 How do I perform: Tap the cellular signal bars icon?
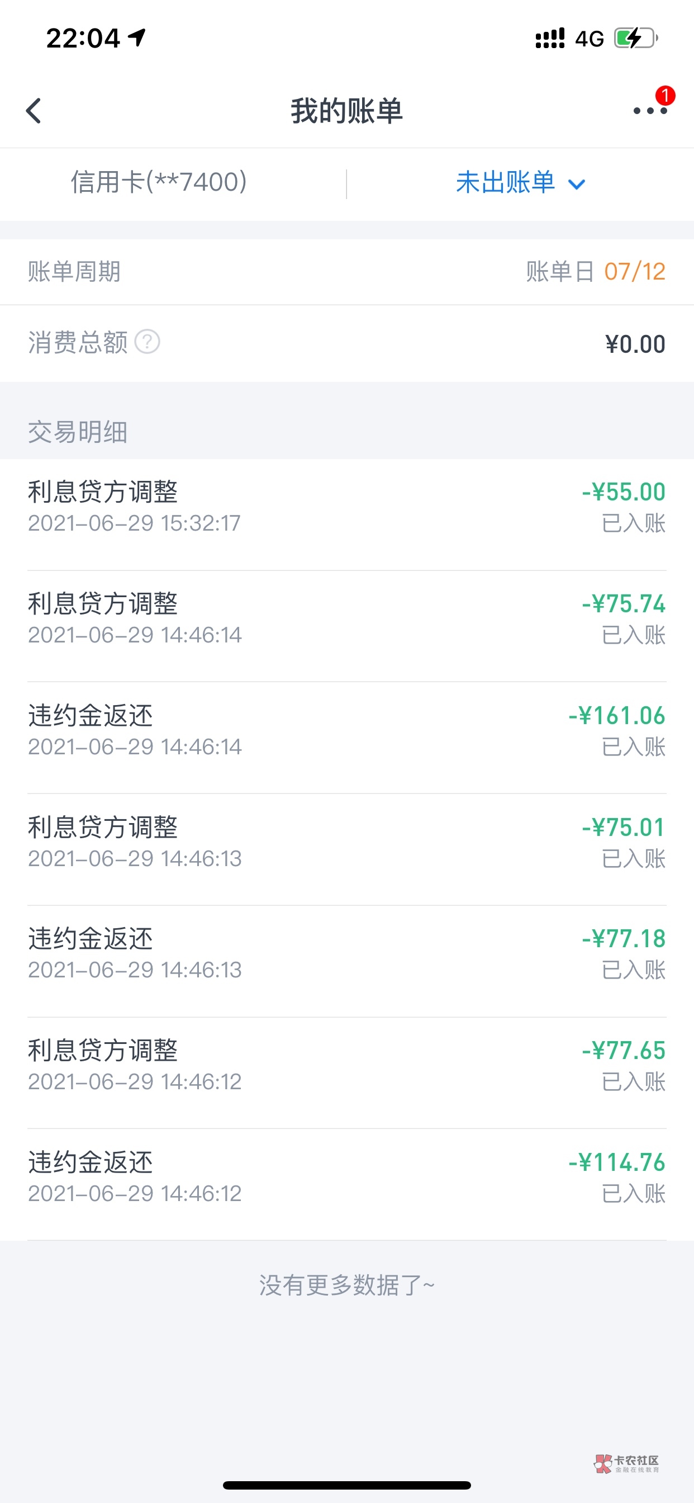[550, 39]
